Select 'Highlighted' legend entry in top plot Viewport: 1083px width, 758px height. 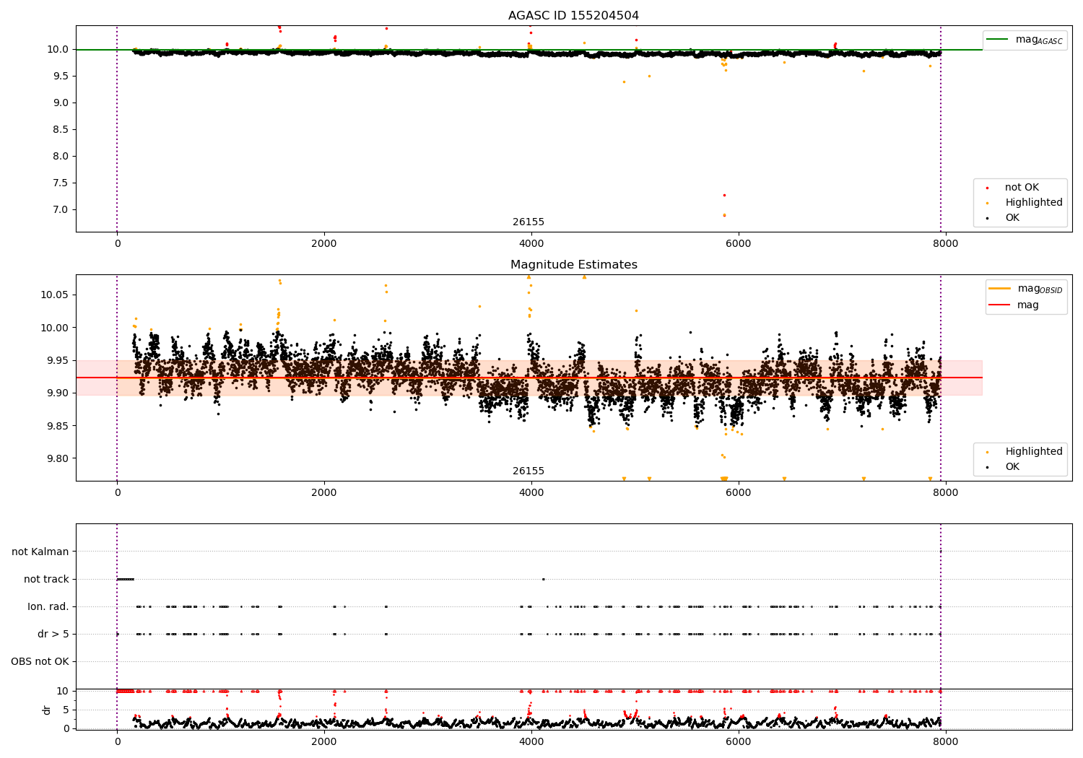click(1033, 203)
